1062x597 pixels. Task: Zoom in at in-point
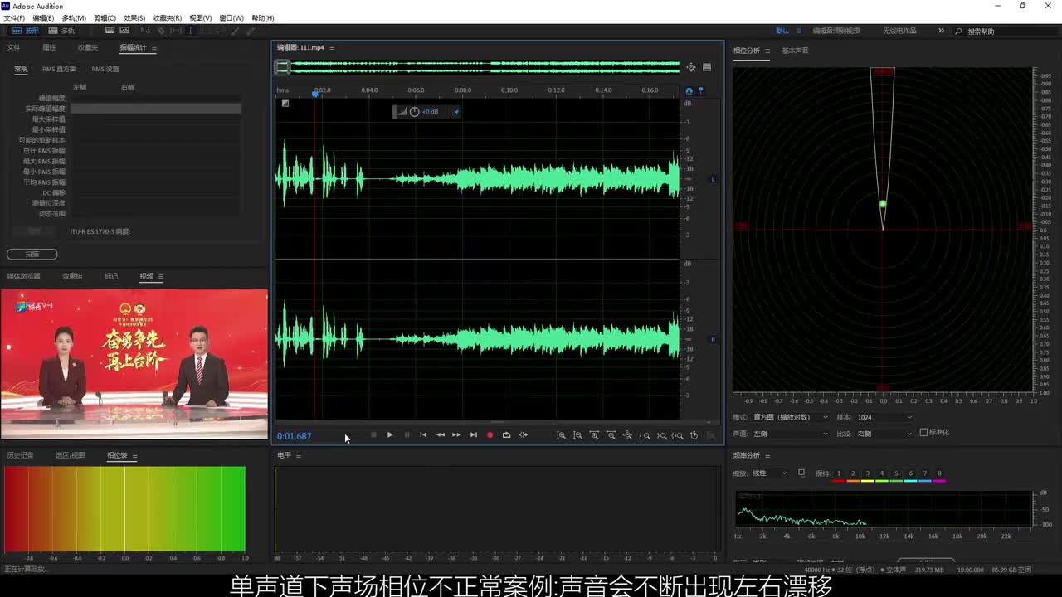click(645, 435)
